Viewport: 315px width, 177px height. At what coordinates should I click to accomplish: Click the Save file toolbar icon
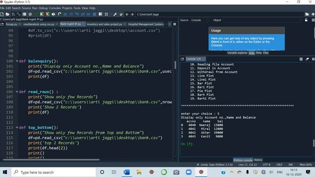(13, 14)
